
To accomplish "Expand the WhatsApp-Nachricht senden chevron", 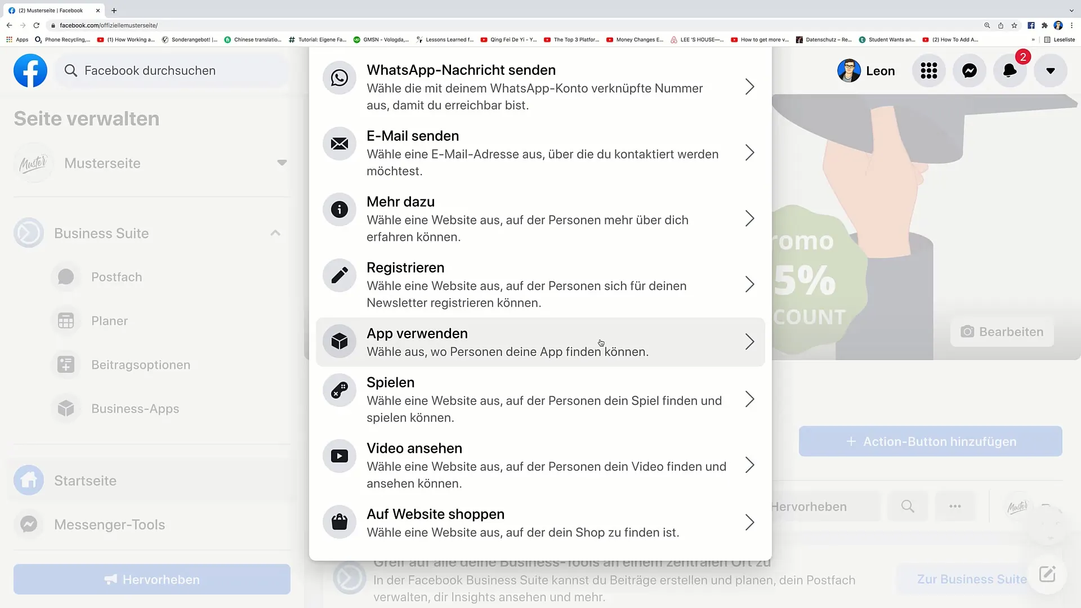I will 749,87.
